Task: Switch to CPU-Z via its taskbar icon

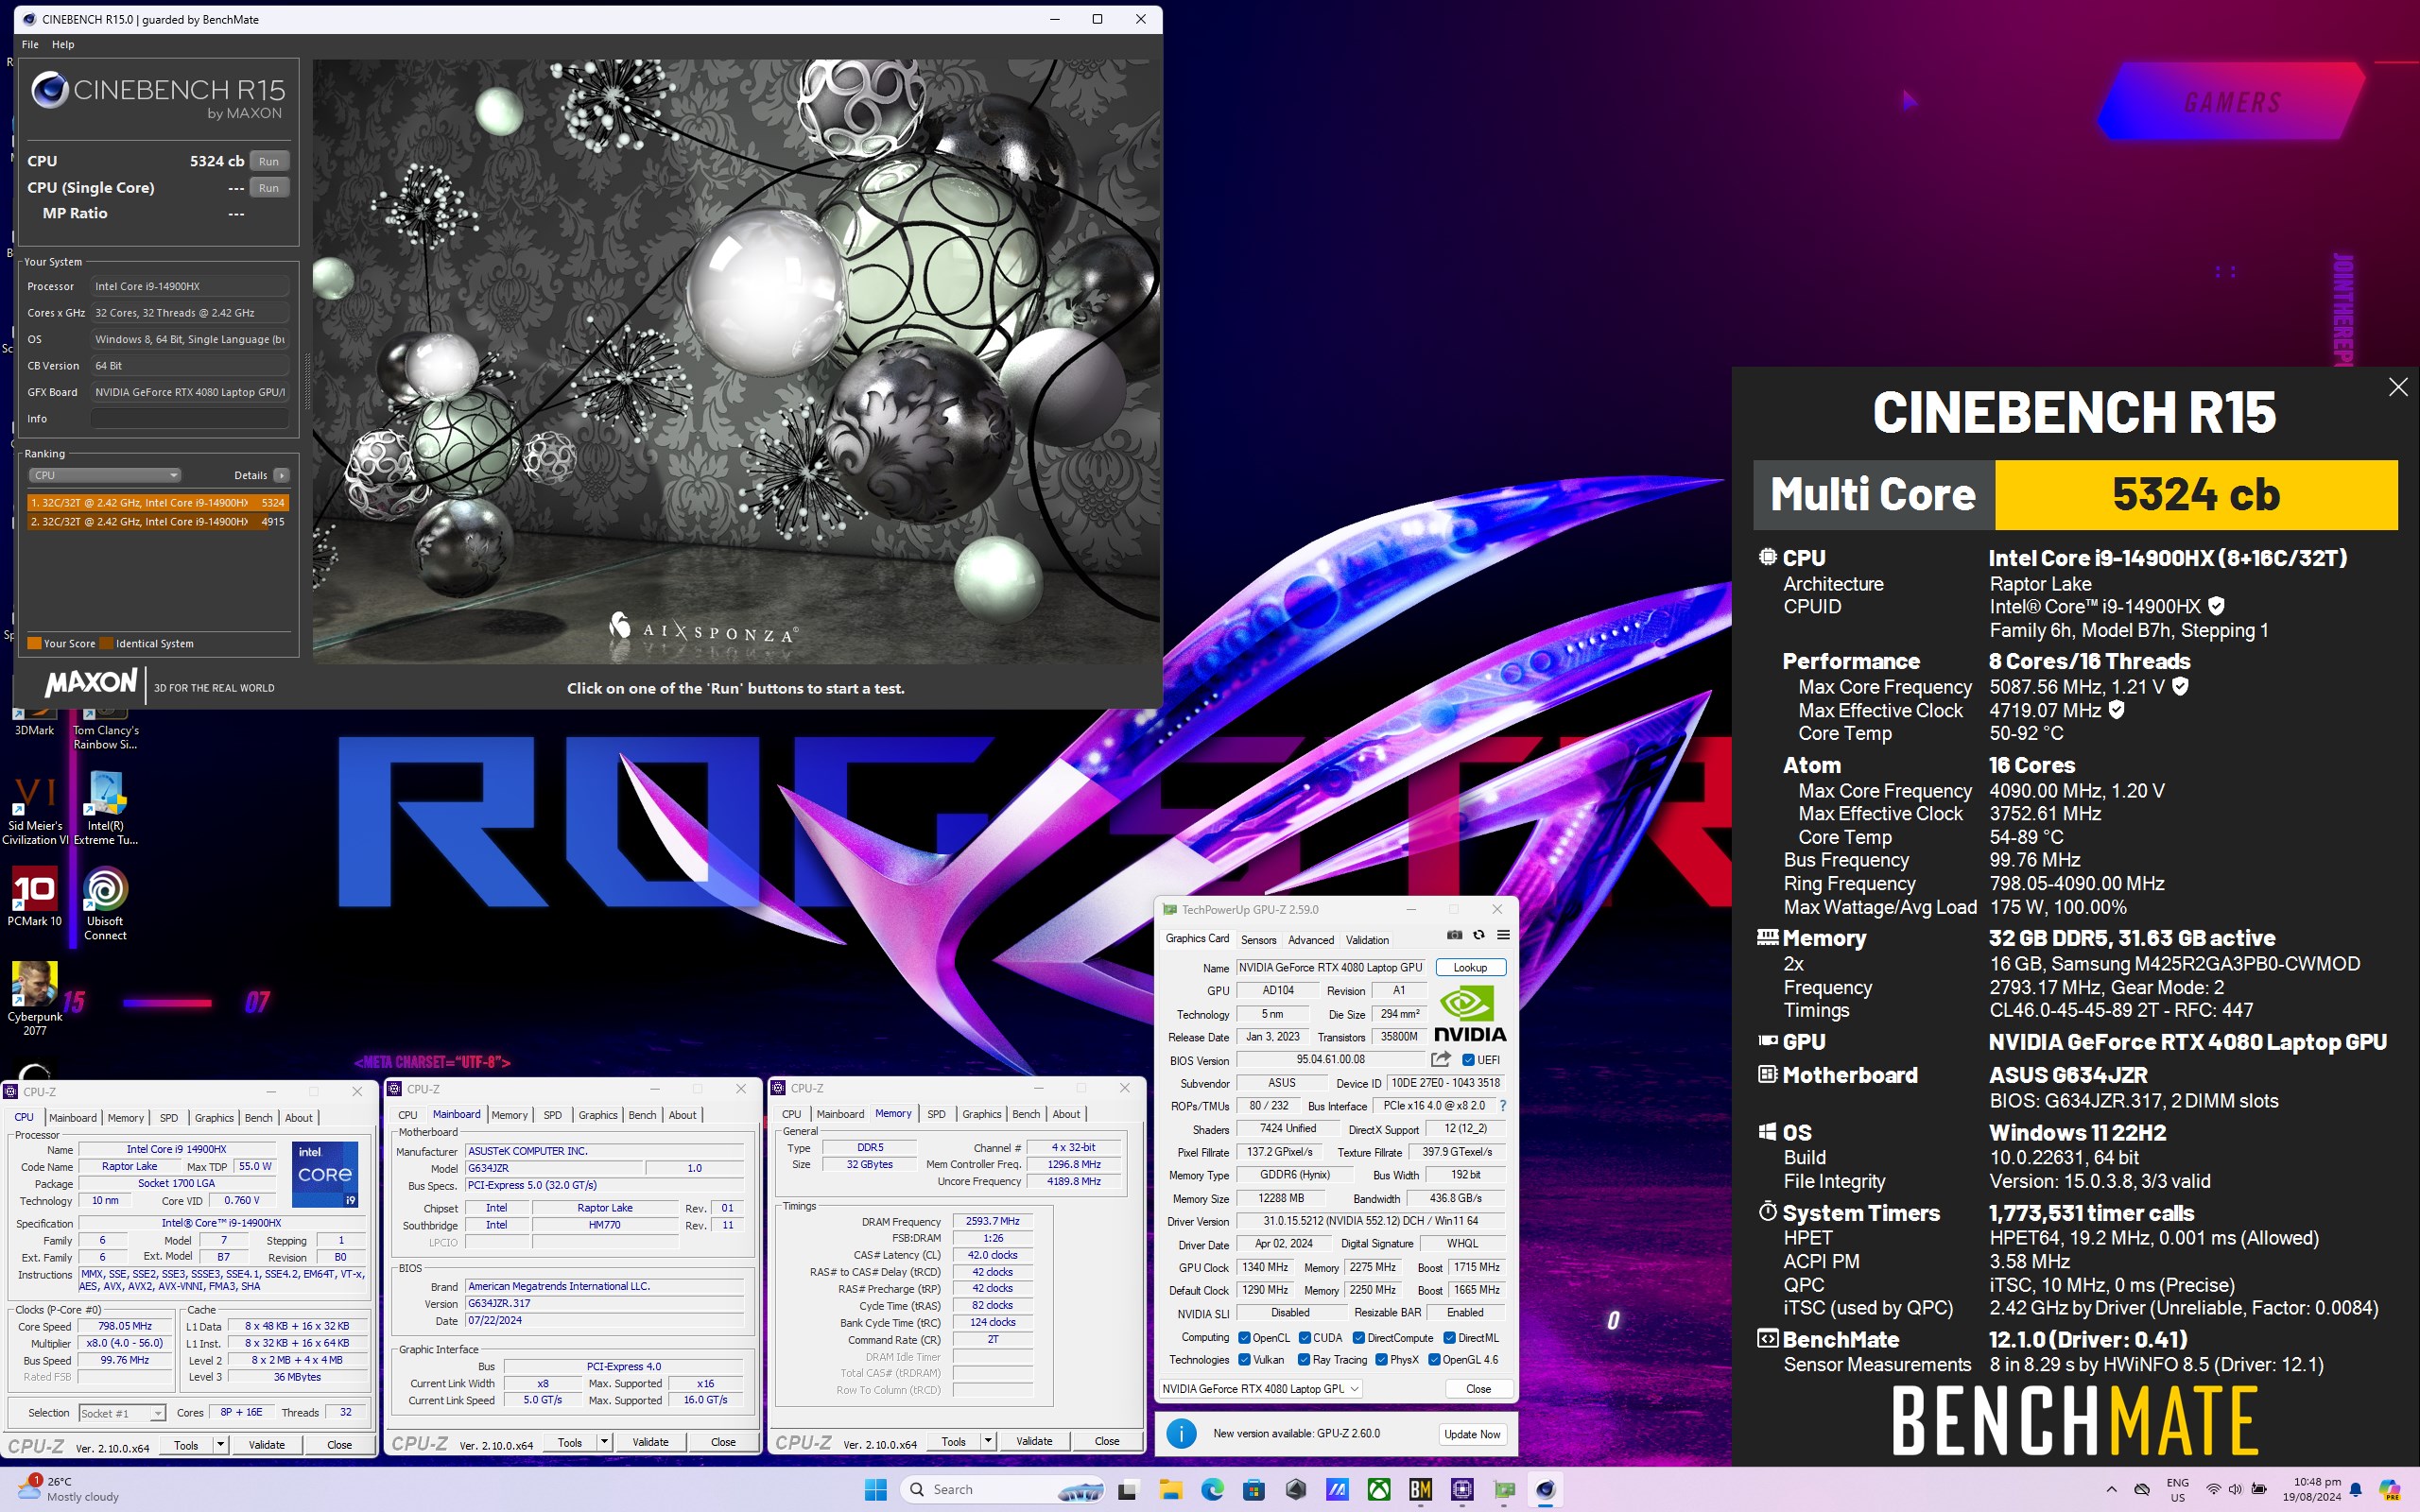Action: (1462, 1489)
